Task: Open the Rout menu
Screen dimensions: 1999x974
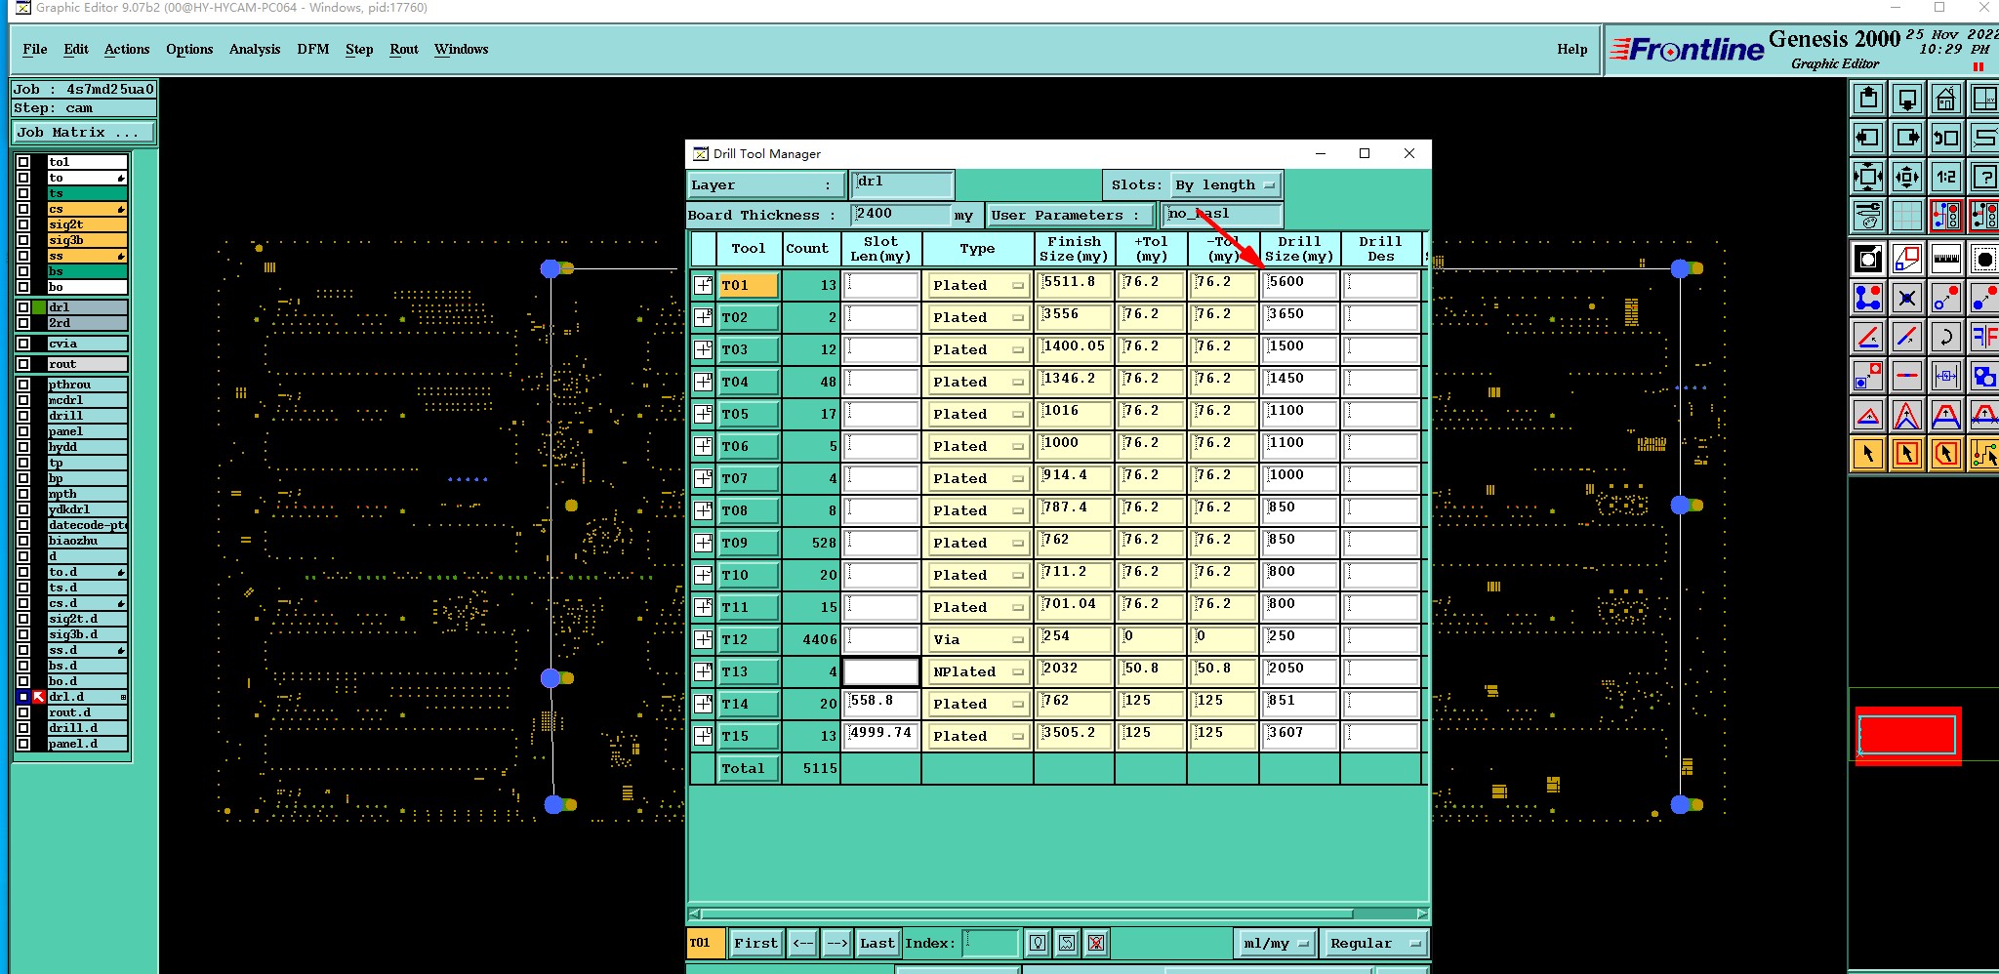Action: click(404, 49)
